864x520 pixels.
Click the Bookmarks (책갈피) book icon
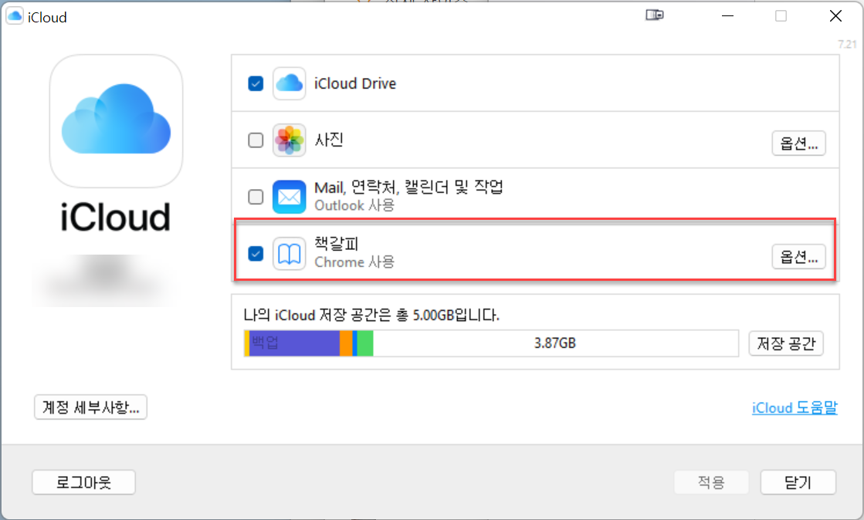(x=290, y=253)
